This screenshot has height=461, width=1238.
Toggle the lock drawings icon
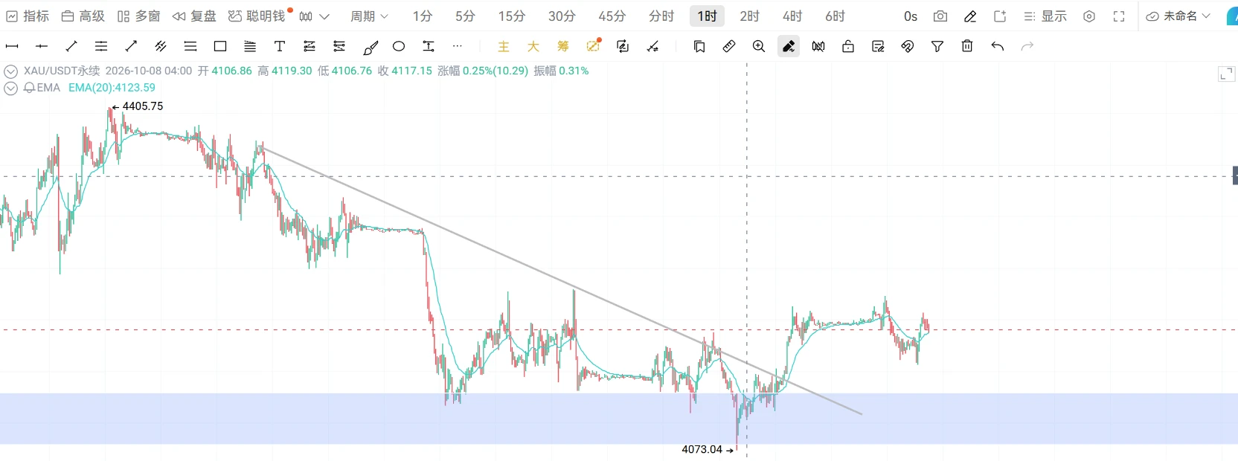(x=848, y=46)
